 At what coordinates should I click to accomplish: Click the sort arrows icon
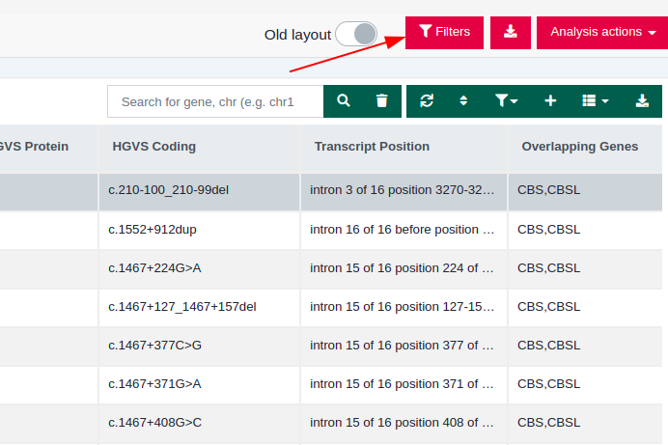coord(463,101)
